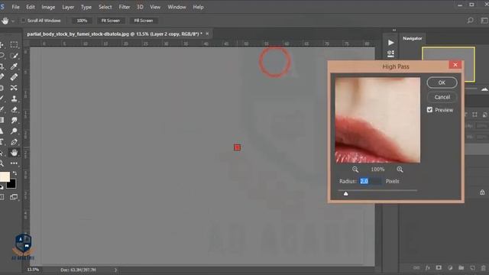Click the Fill Screen button

pos(144,21)
